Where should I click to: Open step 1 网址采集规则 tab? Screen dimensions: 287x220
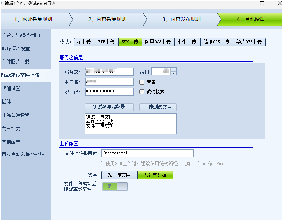point(34,19)
